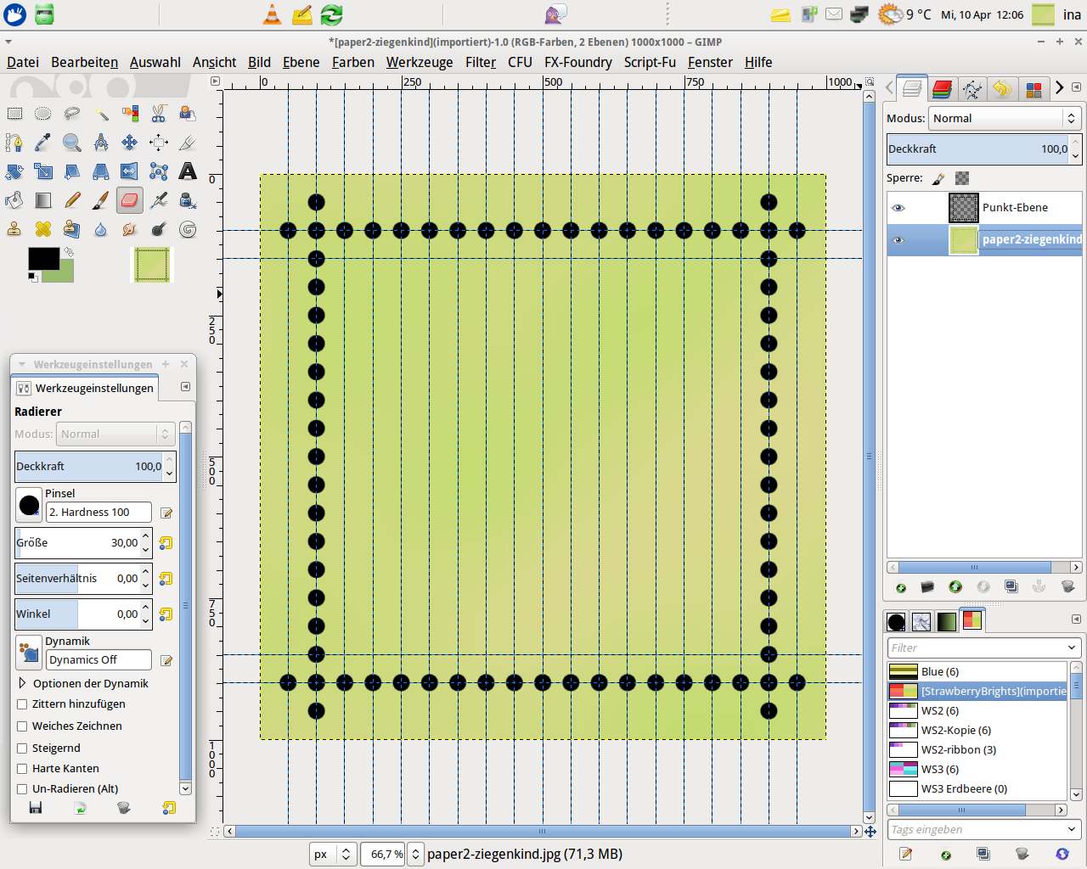Duplicate the layer using the layers panel button
Viewport: 1087px width, 869px height.
click(1011, 586)
